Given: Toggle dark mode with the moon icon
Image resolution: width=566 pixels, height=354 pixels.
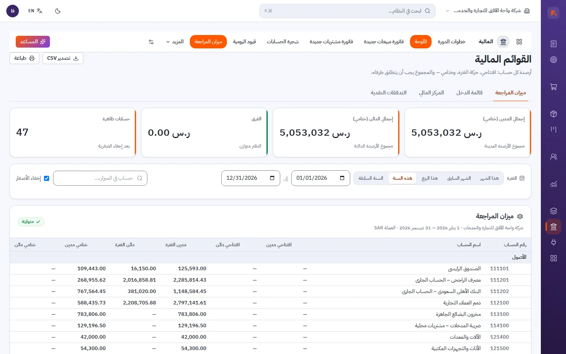Looking at the screenshot, I should coord(58,11).
